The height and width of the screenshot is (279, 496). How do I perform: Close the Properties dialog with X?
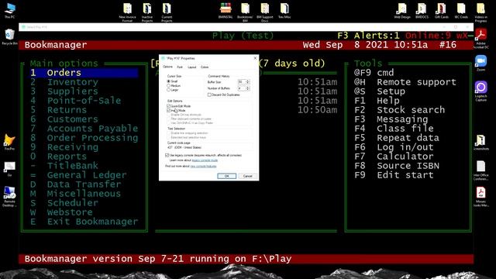(x=255, y=58)
